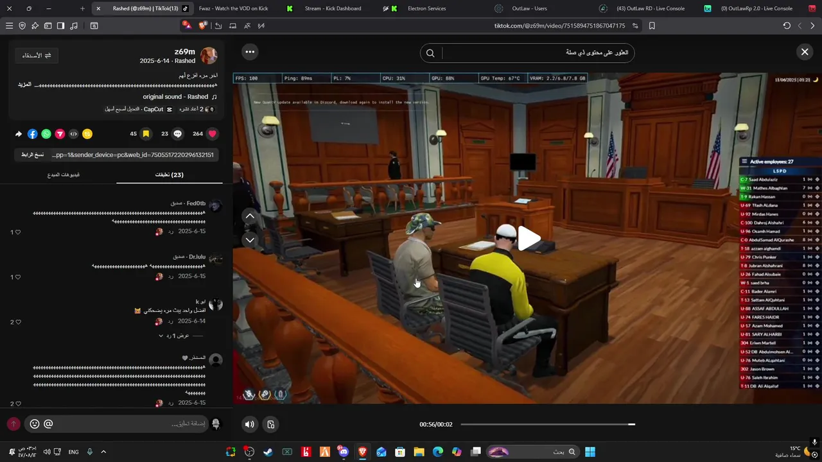Open comments via the speech bubble icon
822x462 pixels.
[x=178, y=134]
